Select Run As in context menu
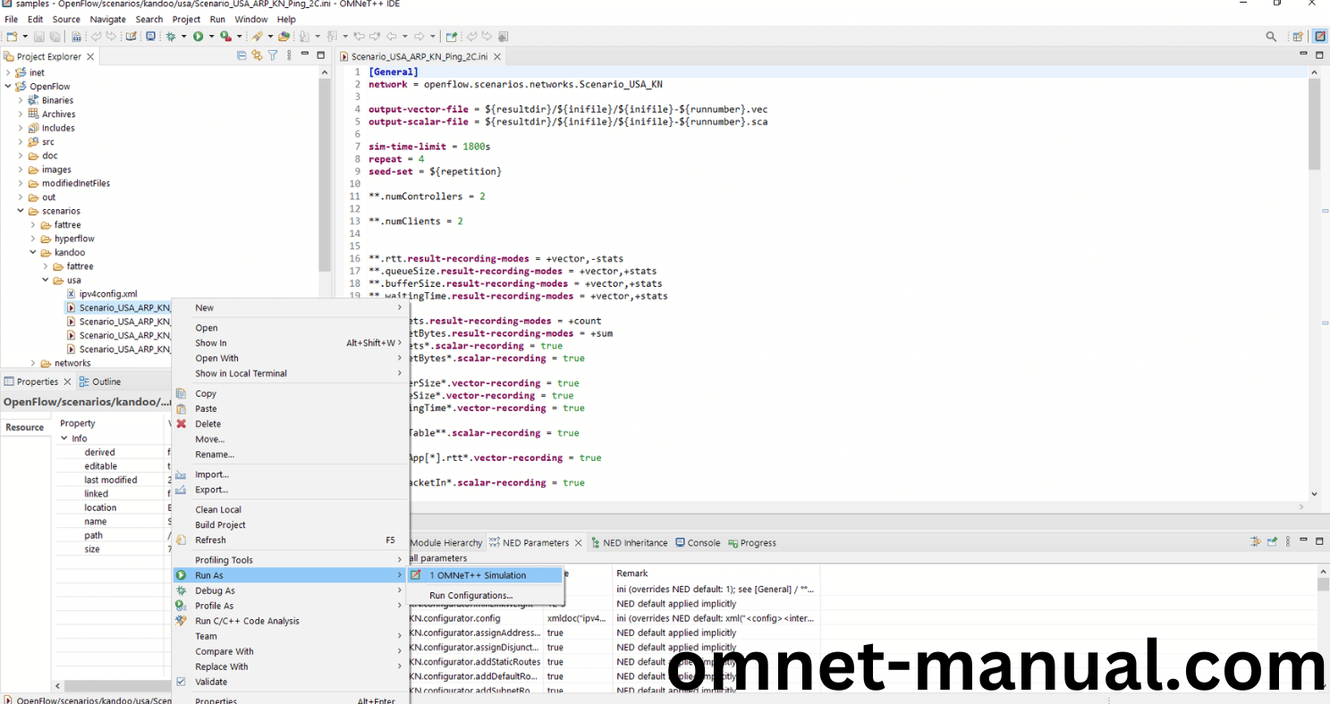Image resolution: width=1330 pixels, height=704 pixels. tap(290, 575)
